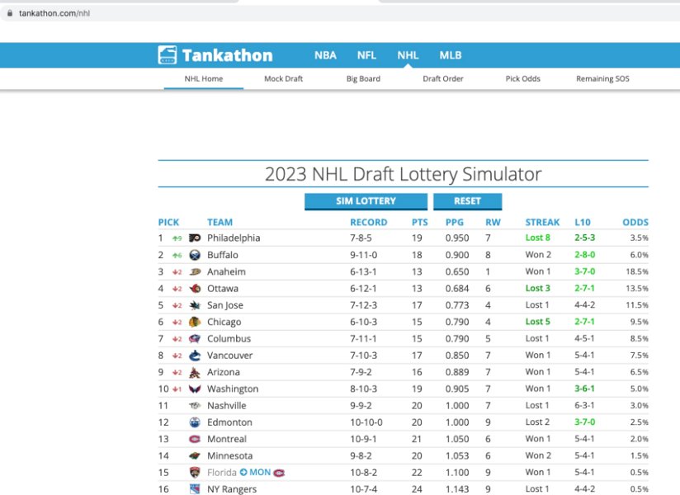The image size is (680, 495).
Task: Click the TEAM column header
Action: click(x=220, y=223)
